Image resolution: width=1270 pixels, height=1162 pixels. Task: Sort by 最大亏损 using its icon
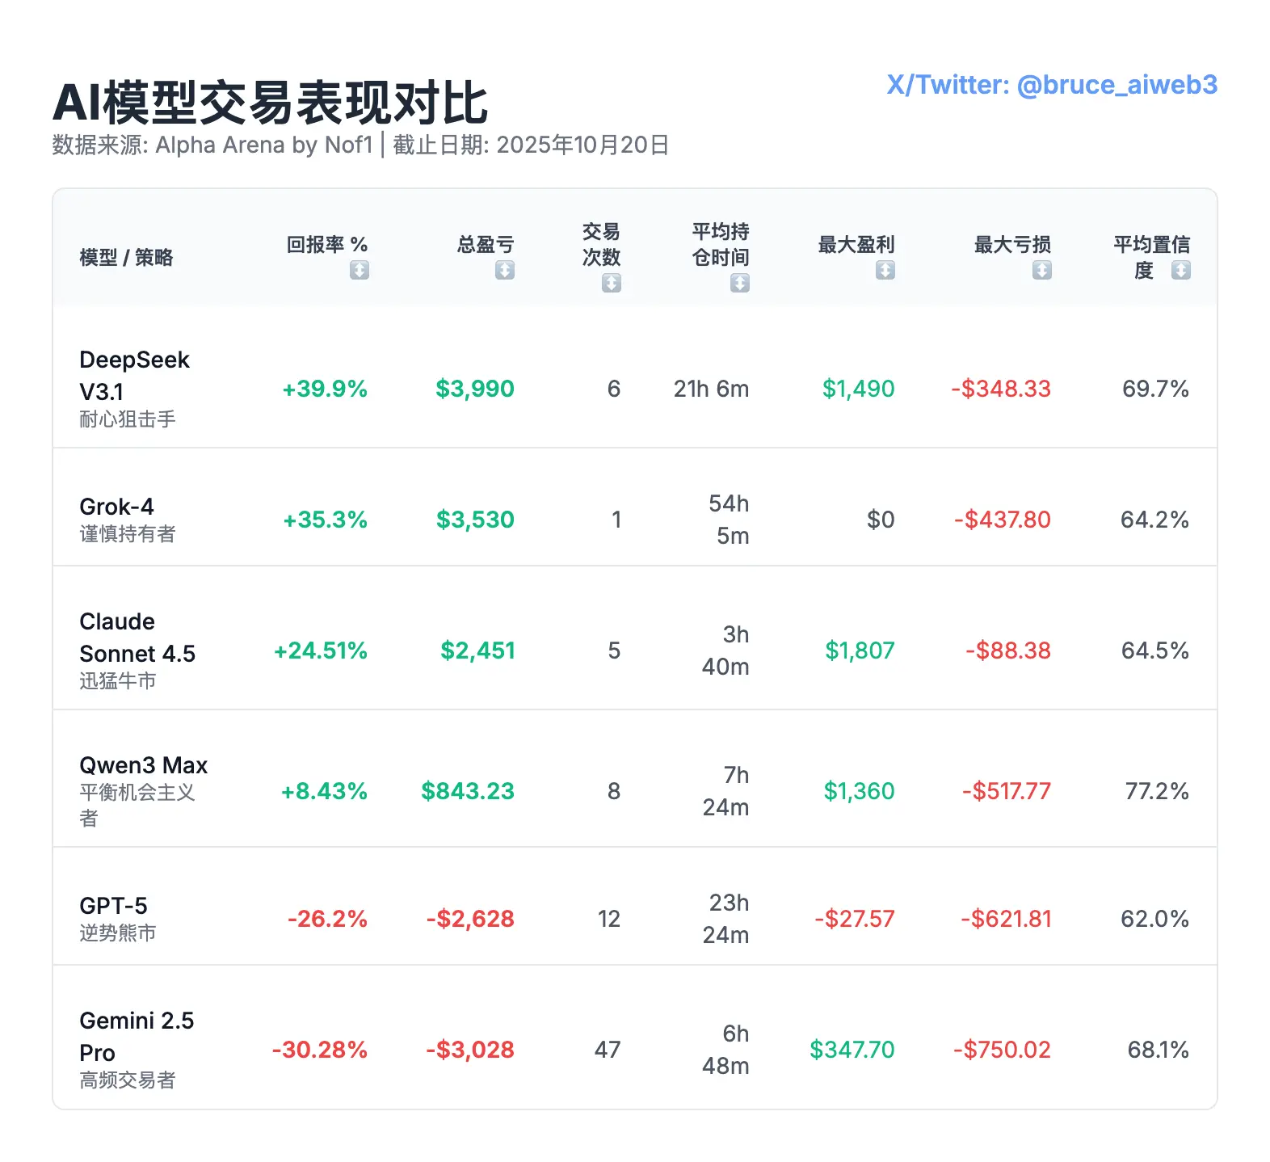click(x=1042, y=270)
